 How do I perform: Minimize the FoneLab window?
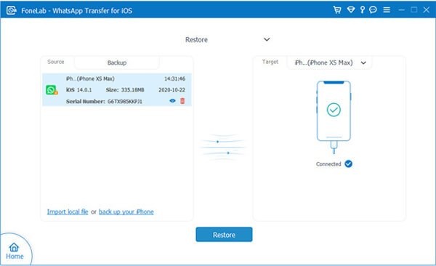(401, 10)
